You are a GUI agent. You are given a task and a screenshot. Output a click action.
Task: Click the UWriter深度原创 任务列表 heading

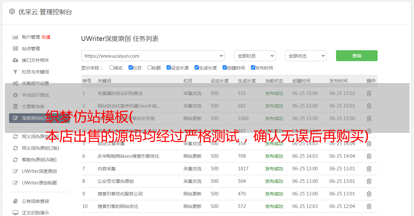(120, 39)
